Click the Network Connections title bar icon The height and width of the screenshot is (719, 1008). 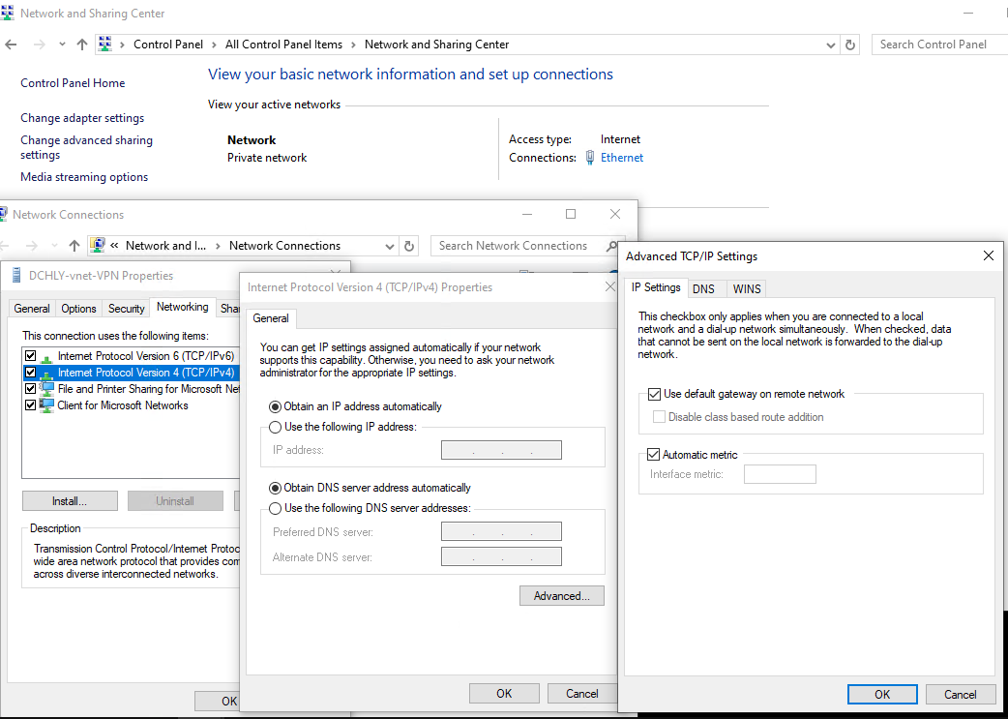(x=3, y=214)
